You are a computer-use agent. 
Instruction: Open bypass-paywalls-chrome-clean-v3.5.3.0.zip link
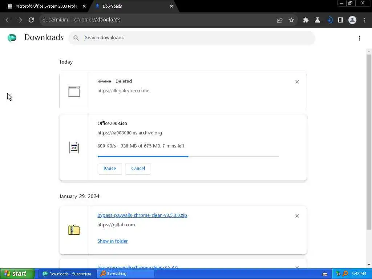[x=142, y=215]
